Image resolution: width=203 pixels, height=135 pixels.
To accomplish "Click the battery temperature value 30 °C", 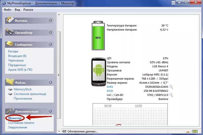I will (x=165, y=26).
